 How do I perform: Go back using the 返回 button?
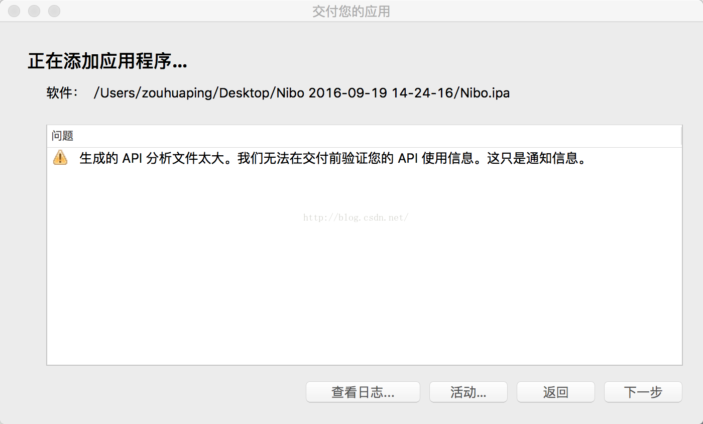pos(555,392)
